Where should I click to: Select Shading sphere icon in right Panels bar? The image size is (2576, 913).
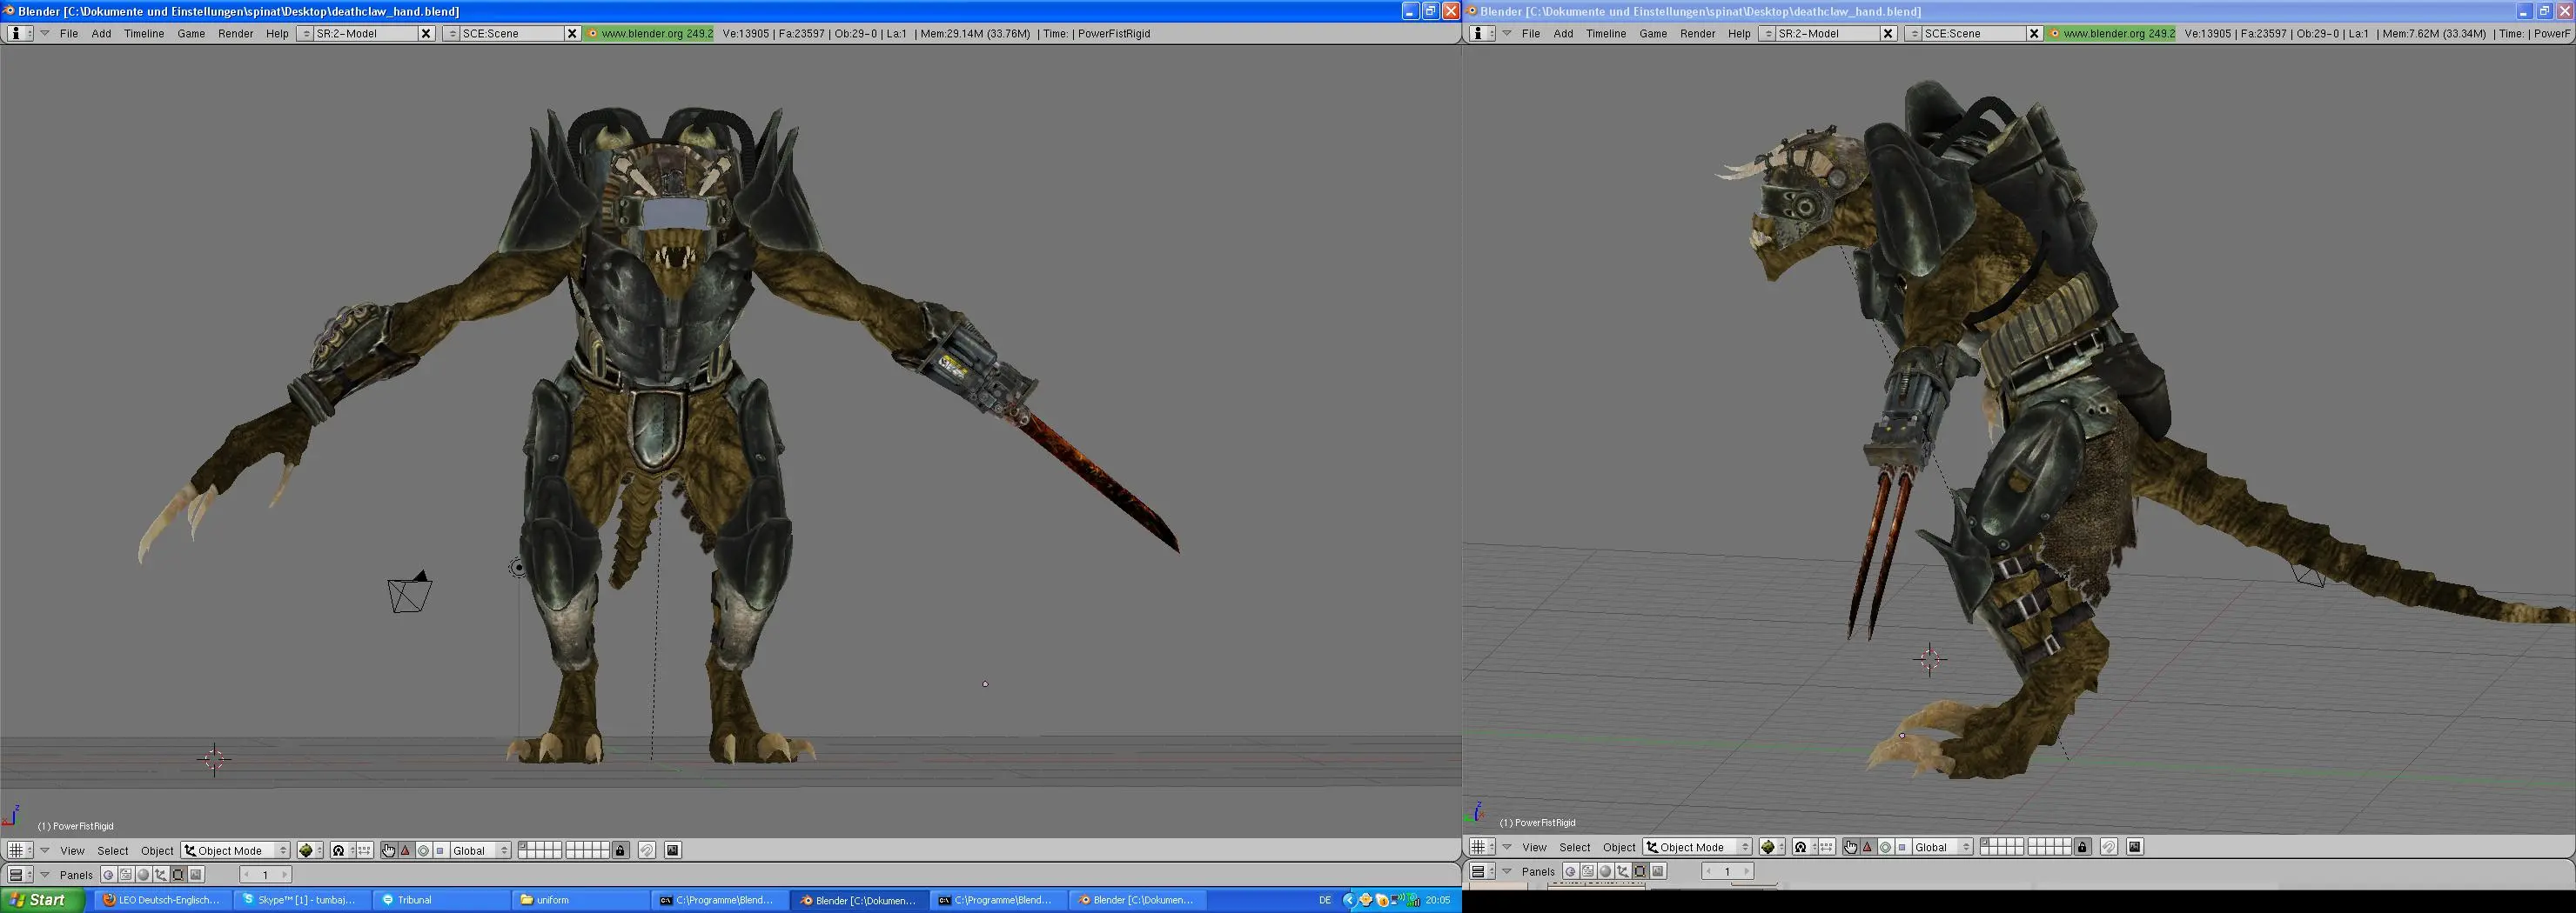click(1605, 871)
